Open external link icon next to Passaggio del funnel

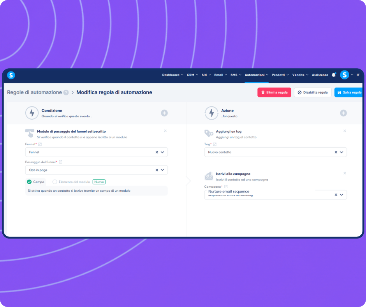tap(60, 162)
